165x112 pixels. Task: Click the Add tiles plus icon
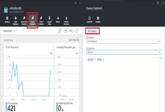tap(78, 40)
